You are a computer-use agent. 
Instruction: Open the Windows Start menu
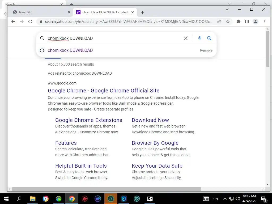tap(6, 199)
